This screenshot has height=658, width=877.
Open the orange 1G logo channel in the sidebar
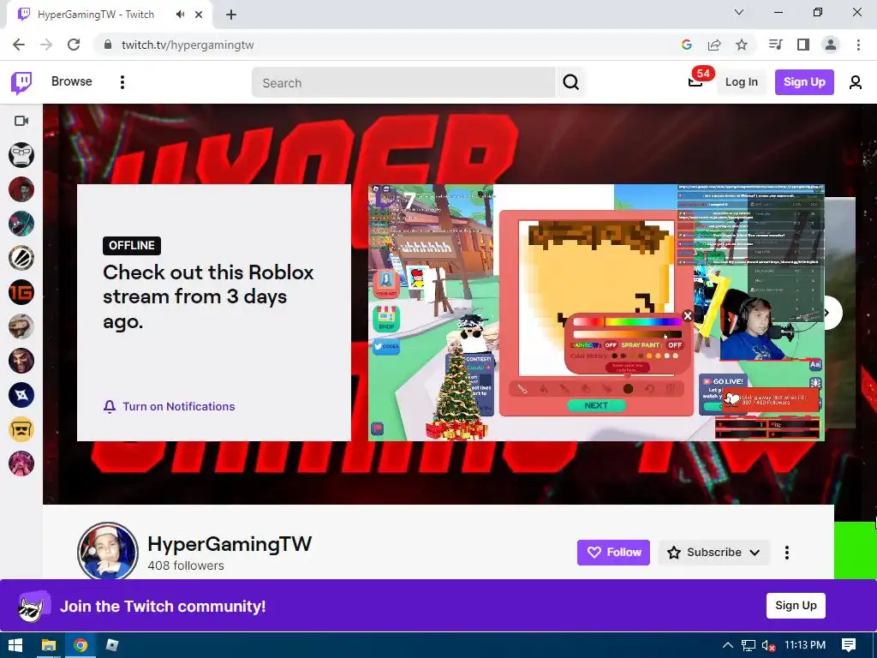[x=21, y=292]
